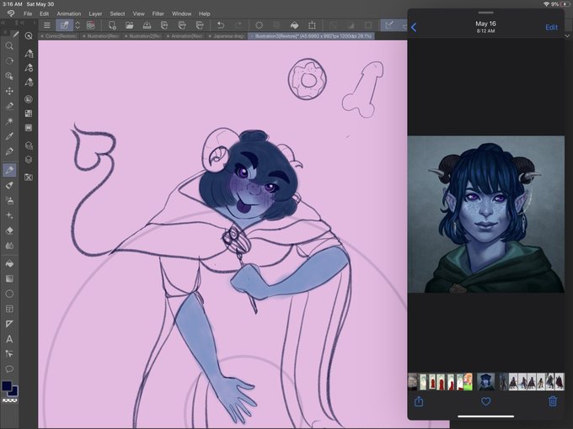Expand the sub tool up-down arrows
Screen dimensions: 573x429
point(78,25)
